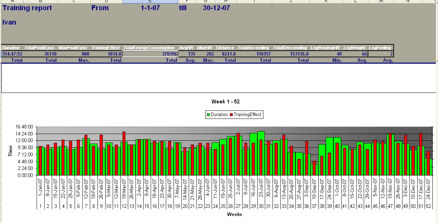This screenshot has width=438, height=223.
Task: Select the energy consumption cell 370396
Action: [x=150, y=54]
